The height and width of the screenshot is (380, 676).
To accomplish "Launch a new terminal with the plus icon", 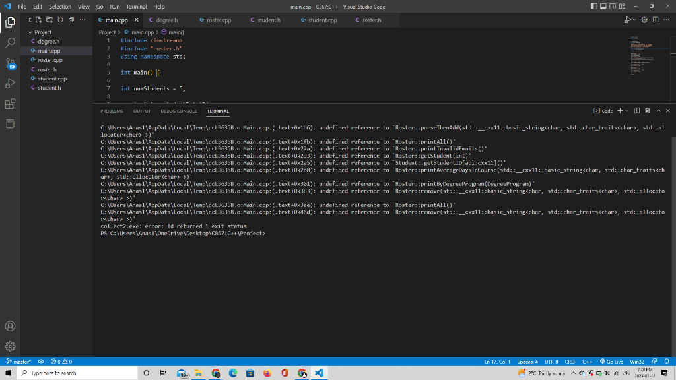I will click(620, 110).
